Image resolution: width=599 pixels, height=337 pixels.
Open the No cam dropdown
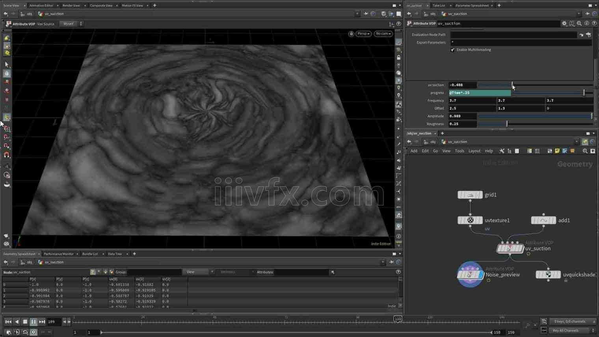pos(383,34)
